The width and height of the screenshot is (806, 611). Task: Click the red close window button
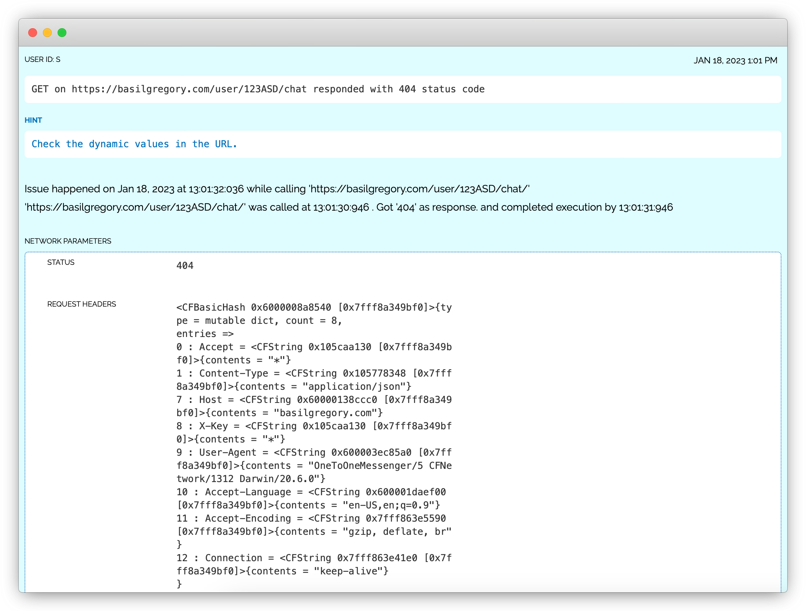tap(33, 33)
